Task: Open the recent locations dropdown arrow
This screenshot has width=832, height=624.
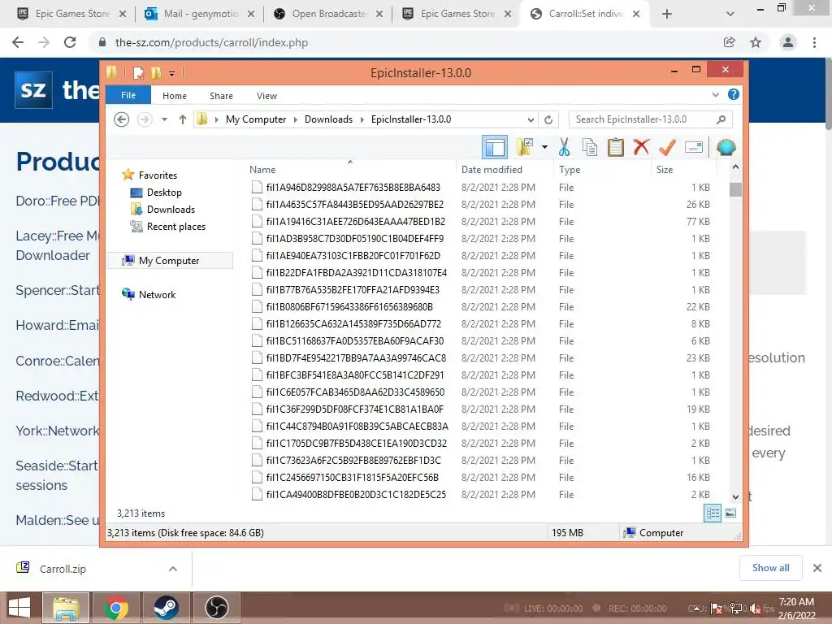Action: 164,119
